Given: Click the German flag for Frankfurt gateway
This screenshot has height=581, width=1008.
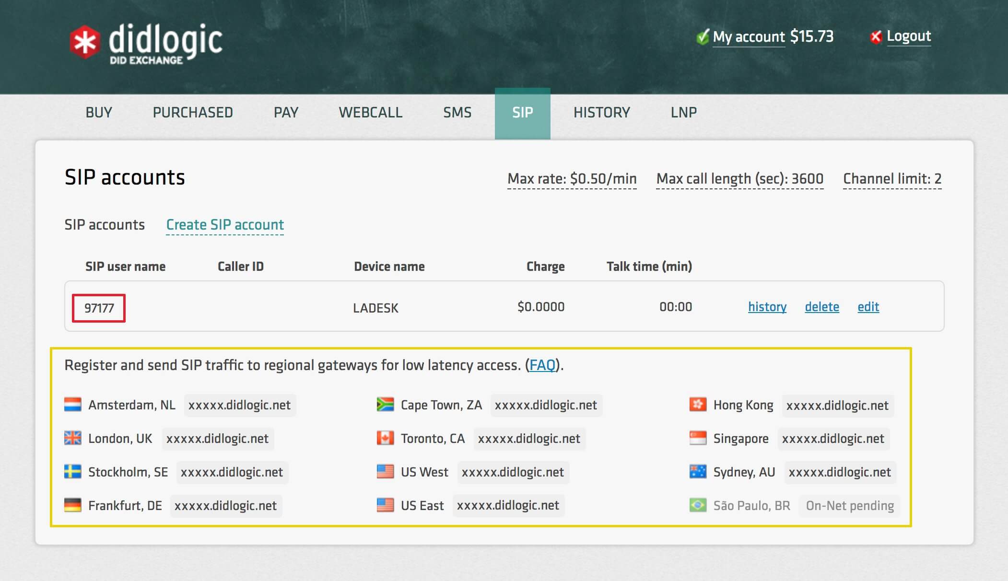Looking at the screenshot, I should point(72,505).
